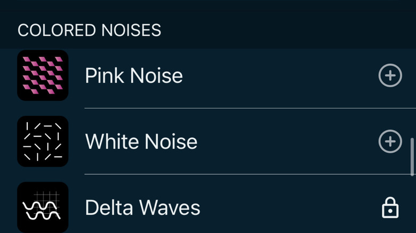Tap empty space in Pink Noise row

pyautogui.click(x=277, y=76)
